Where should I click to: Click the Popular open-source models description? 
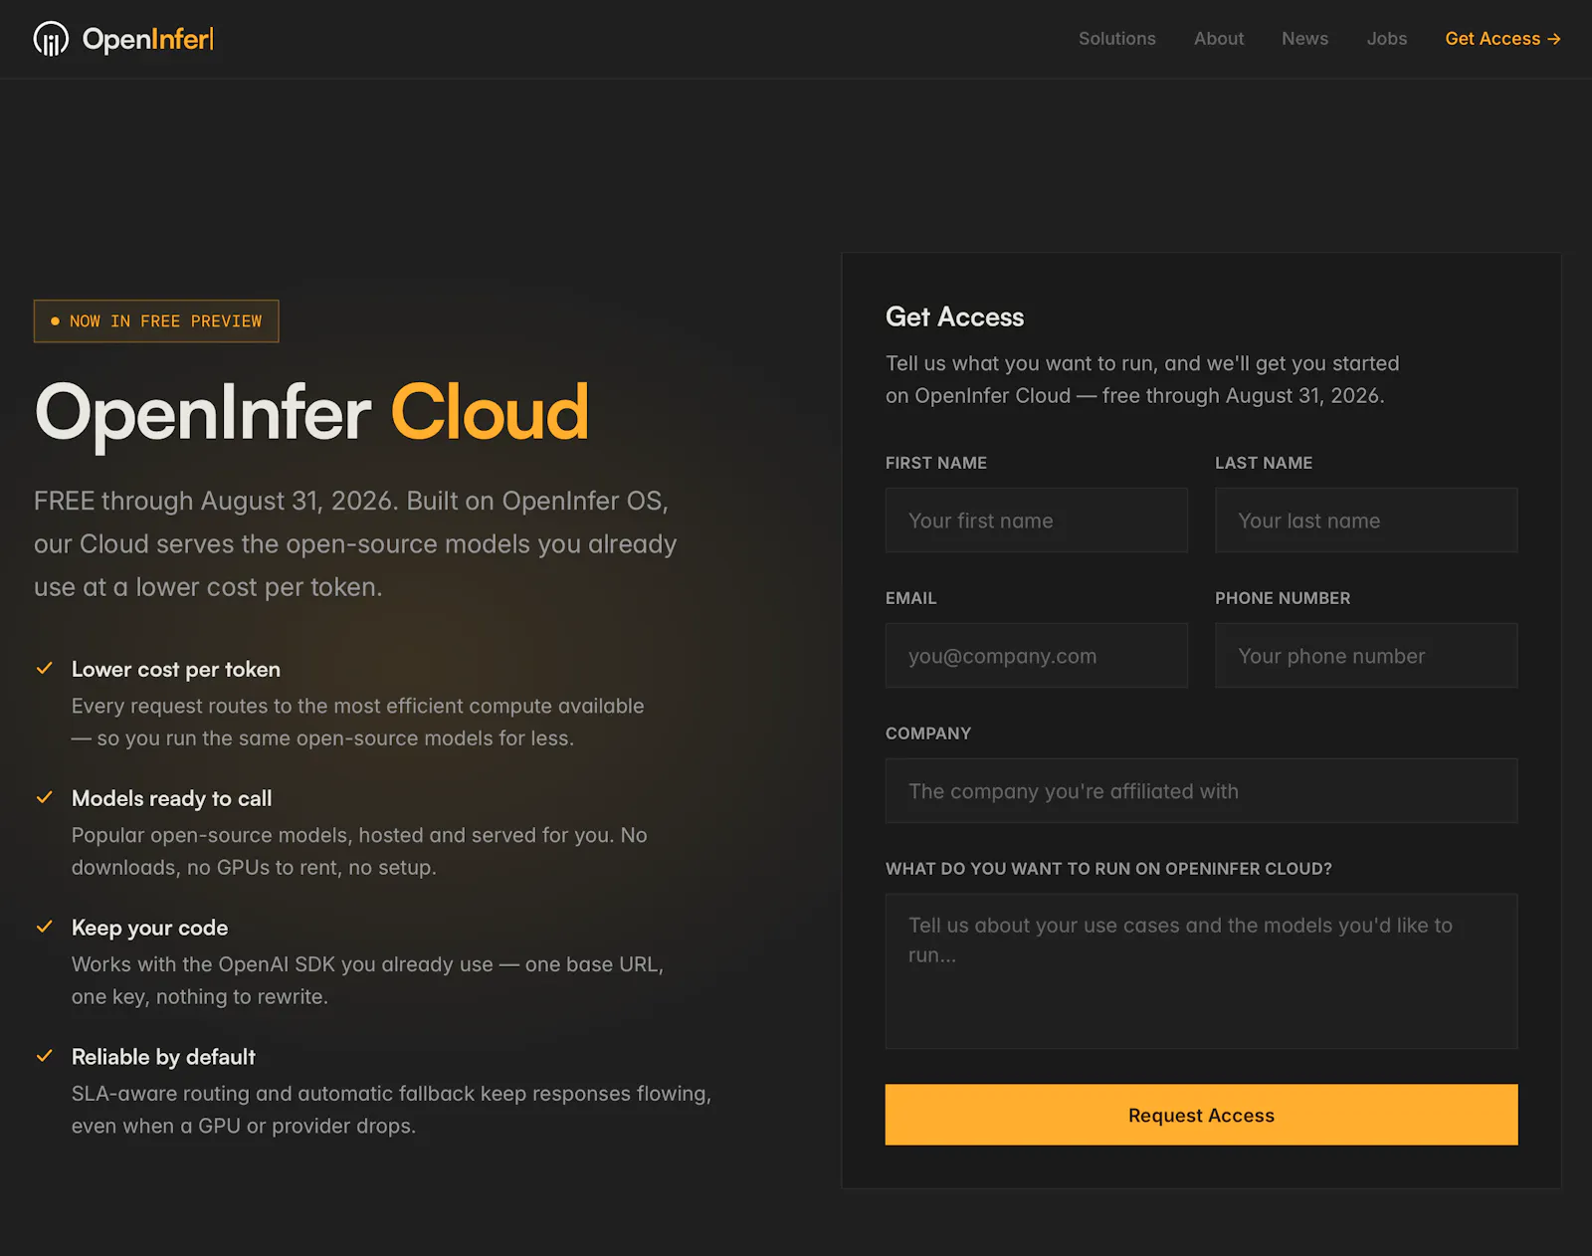[x=359, y=851]
